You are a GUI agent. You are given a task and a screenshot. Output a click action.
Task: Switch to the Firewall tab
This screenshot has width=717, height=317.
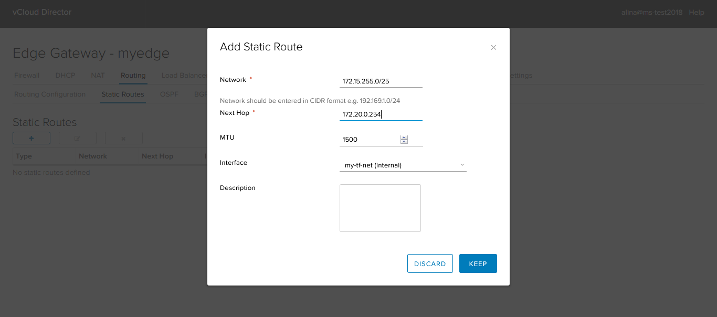(27, 76)
